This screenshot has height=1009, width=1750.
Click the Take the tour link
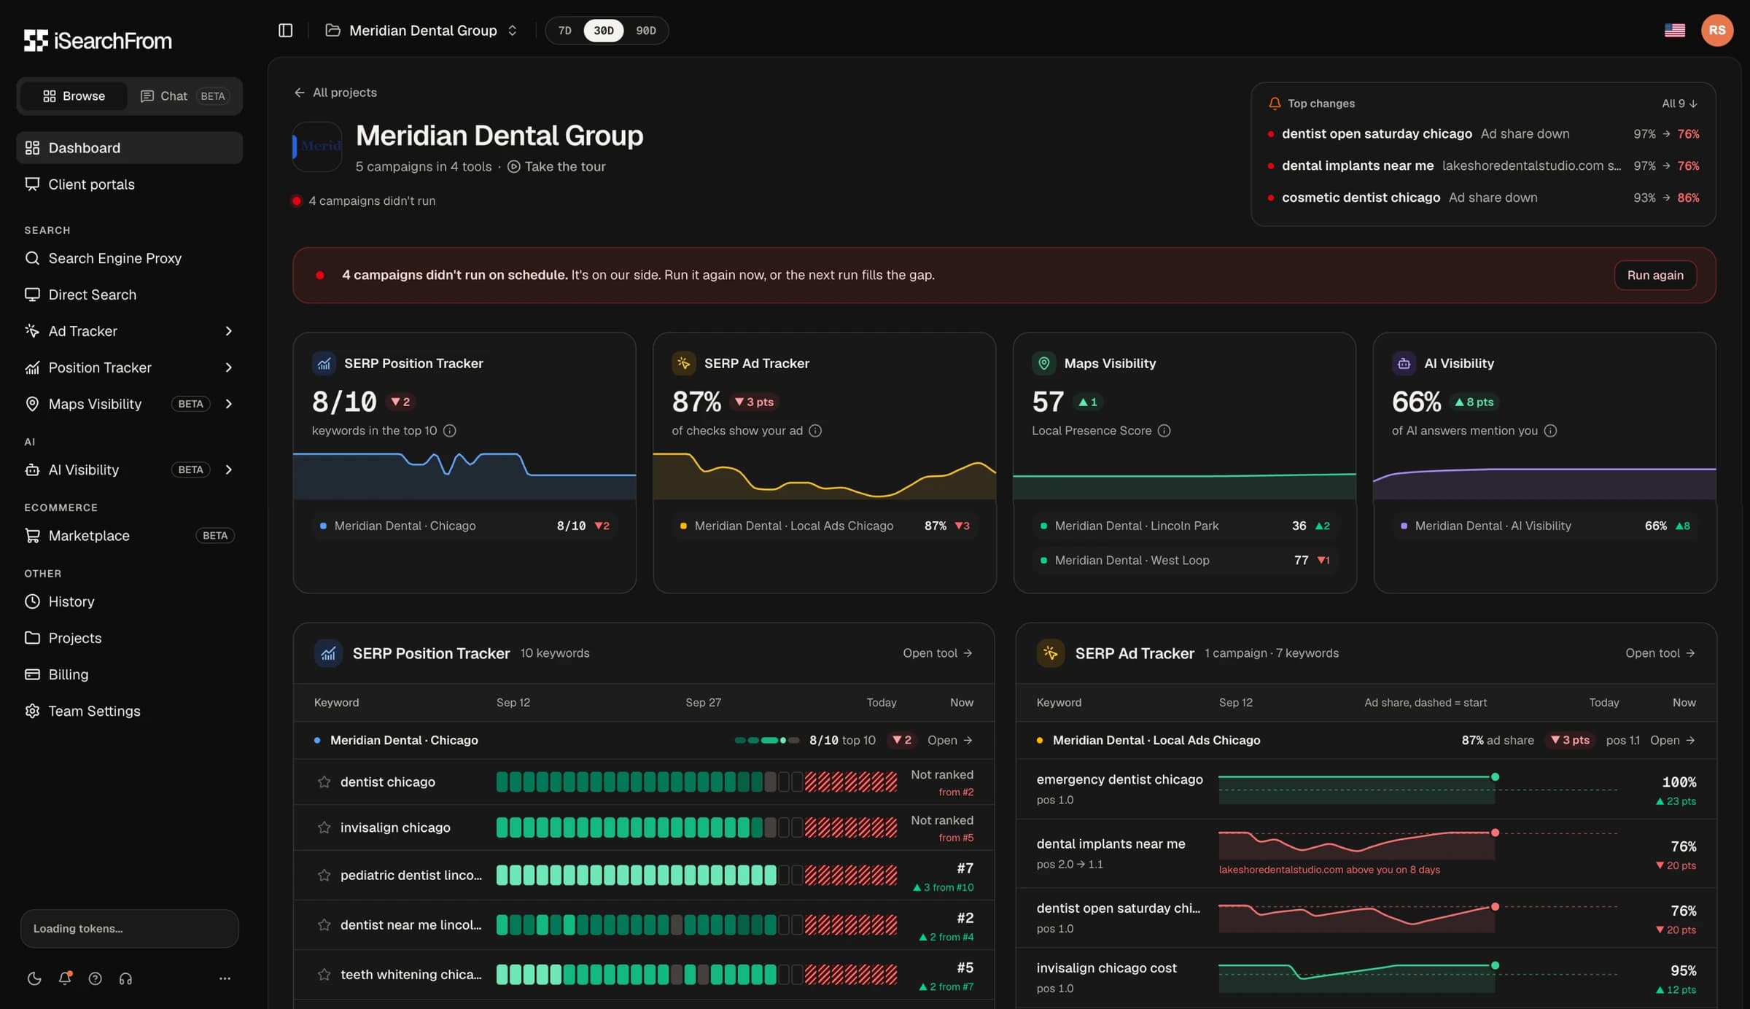pos(556,167)
